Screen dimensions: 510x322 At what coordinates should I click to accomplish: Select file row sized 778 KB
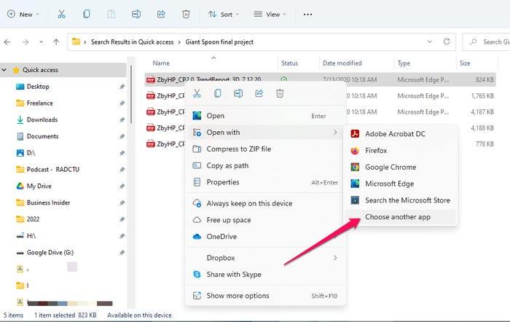point(321,144)
